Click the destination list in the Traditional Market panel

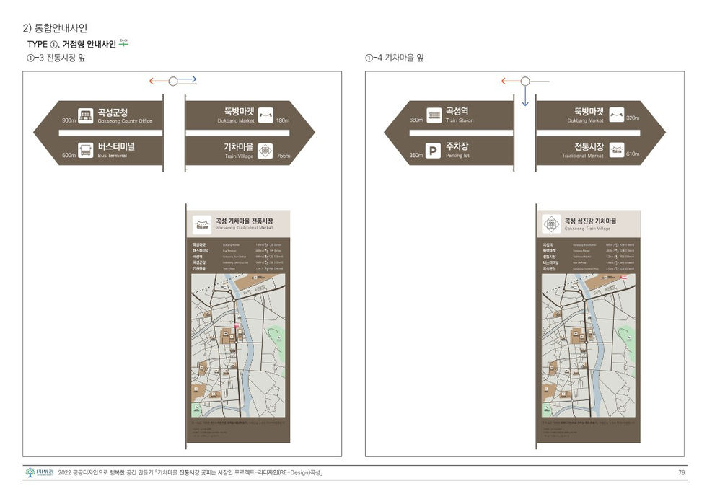point(237,257)
